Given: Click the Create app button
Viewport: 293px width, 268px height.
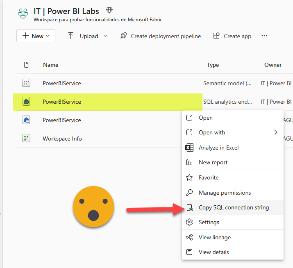Looking at the screenshot, I should point(232,36).
